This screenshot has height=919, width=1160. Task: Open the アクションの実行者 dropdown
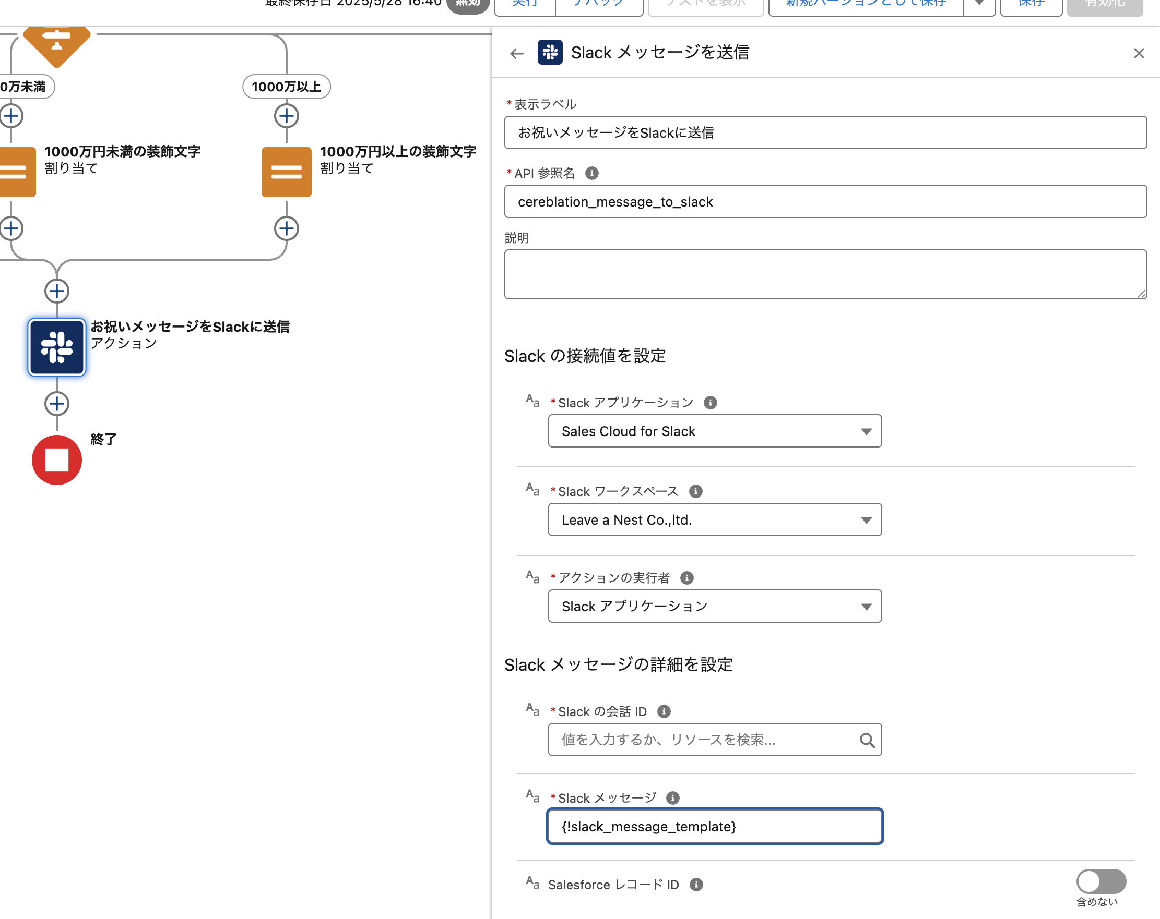[715, 606]
